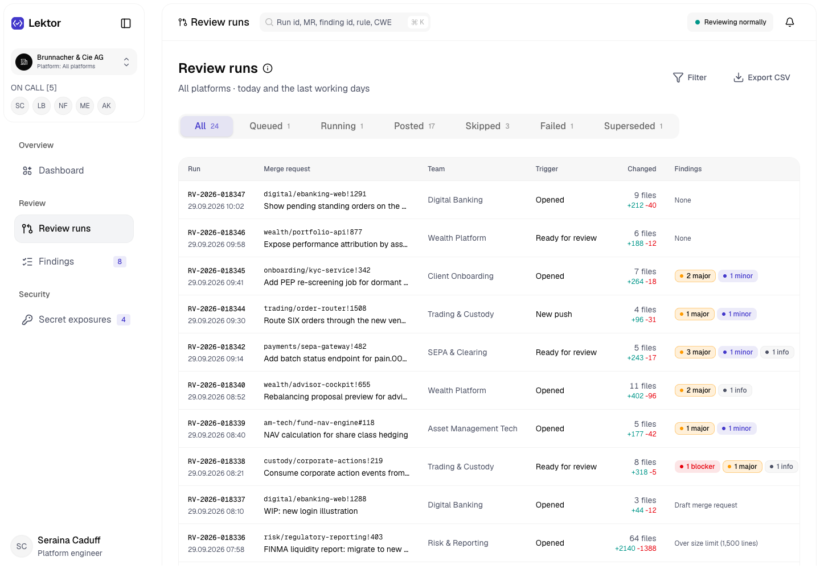This screenshot has height=569, width=820.
Task: Sort by the Changed column header
Action: click(642, 169)
